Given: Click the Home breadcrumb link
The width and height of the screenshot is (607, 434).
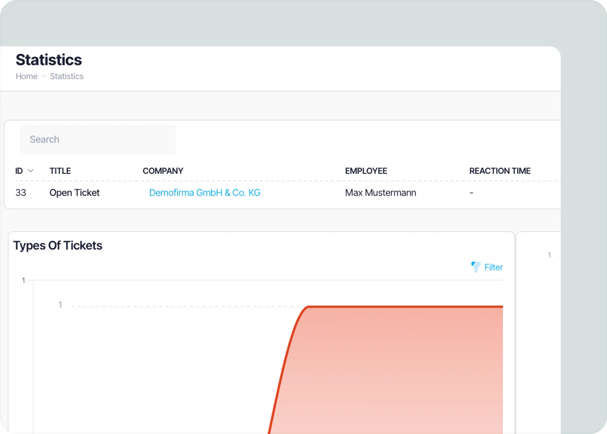Looking at the screenshot, I should point(26,76).
